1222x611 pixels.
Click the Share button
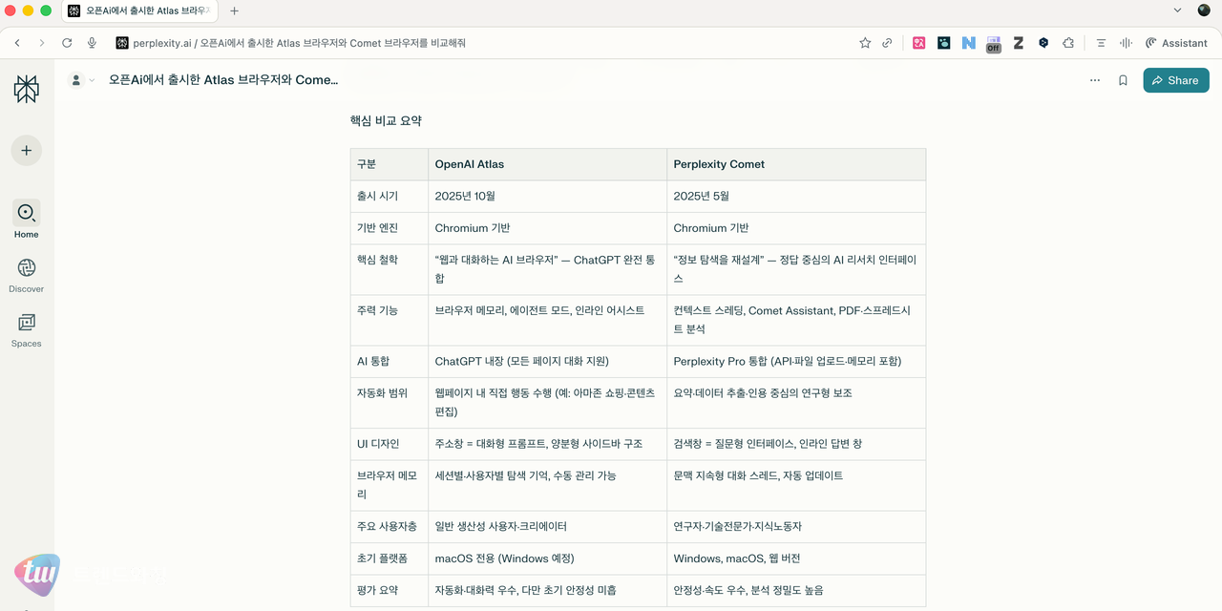tap(1175, 80)
